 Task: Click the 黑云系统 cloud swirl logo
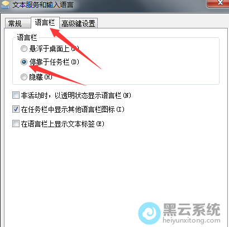149,214
